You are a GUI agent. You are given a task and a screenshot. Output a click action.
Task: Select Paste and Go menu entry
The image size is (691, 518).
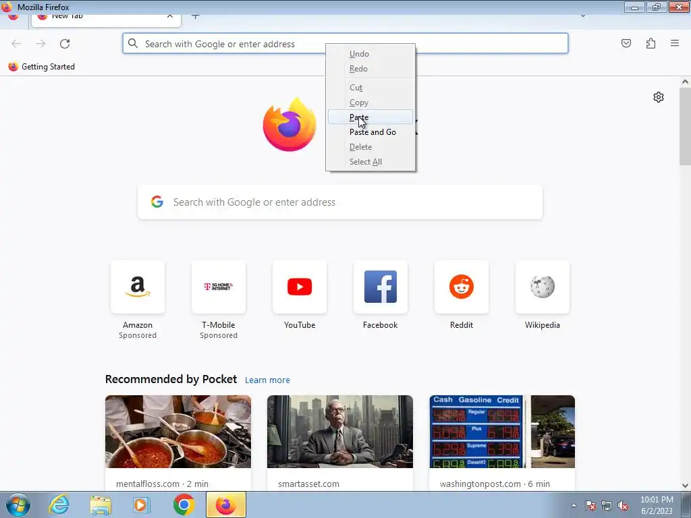[370, 132]
